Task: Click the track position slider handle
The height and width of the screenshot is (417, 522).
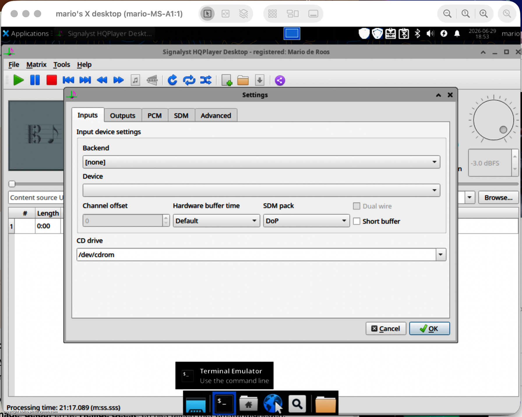Action: tap(12, 184)
